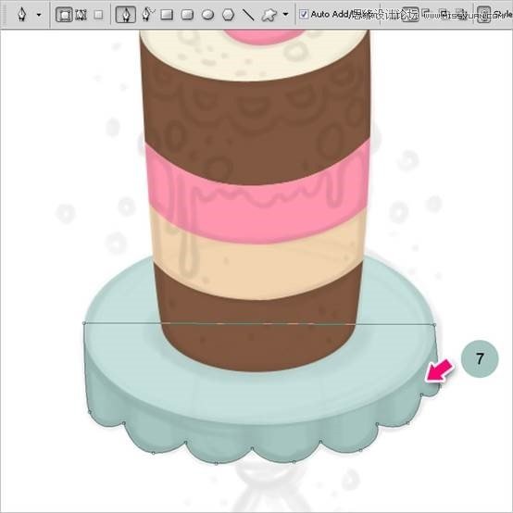Toggle the layer style link icon
513x513 pixels.
484,15
